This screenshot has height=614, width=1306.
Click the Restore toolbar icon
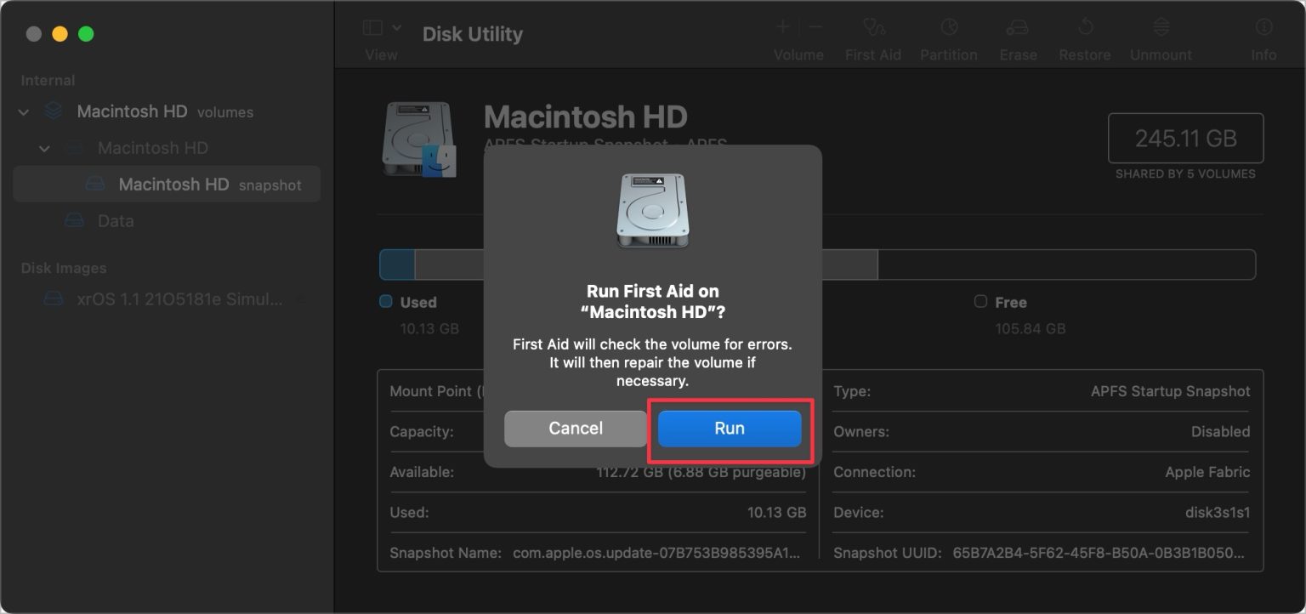pyautogui.click(x=1084, y=36)
